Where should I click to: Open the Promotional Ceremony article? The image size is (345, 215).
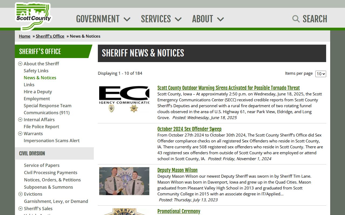(179, 211)
